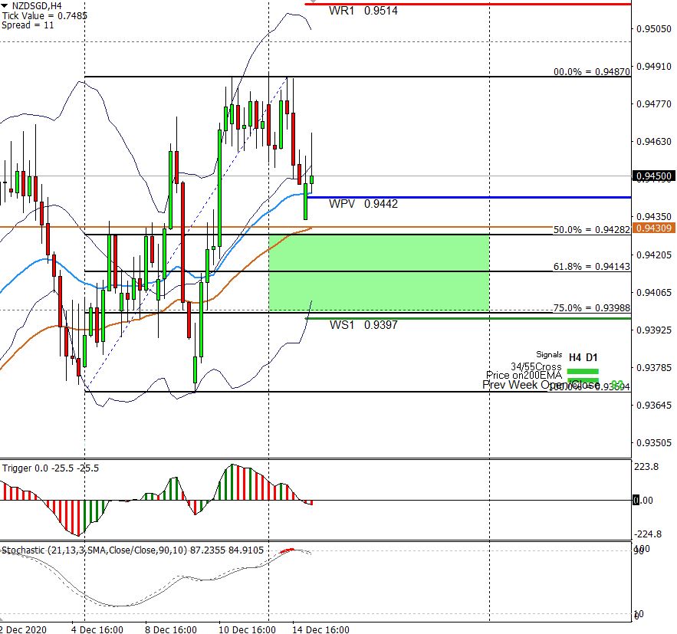Open the NZDSGD,H4 chart dropdown triangle
This screenshot has width=677, height=634.
click(5, 5)
